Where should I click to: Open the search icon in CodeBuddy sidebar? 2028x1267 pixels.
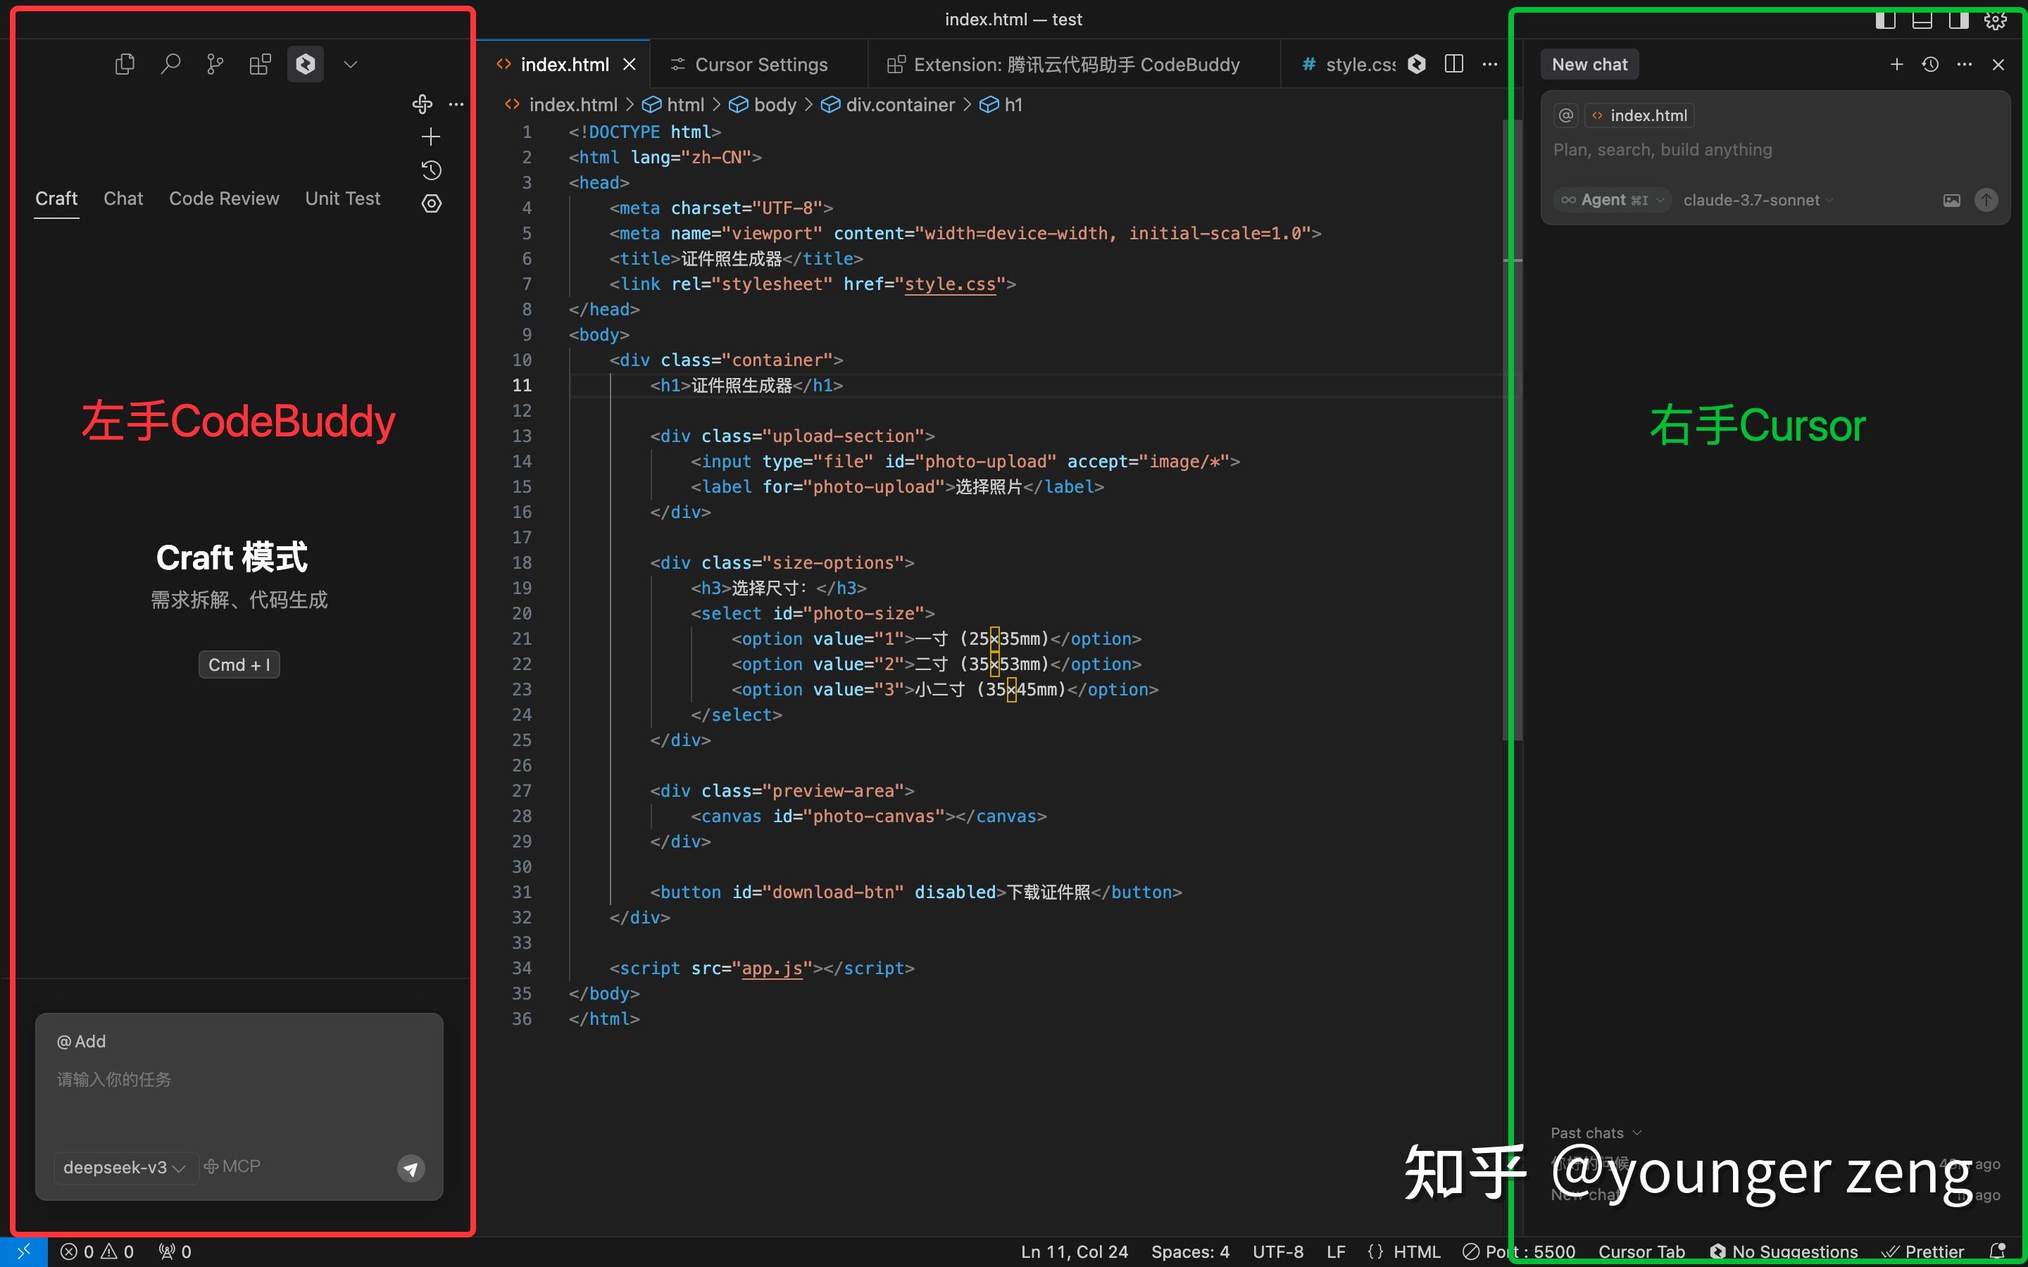[172, 63]
